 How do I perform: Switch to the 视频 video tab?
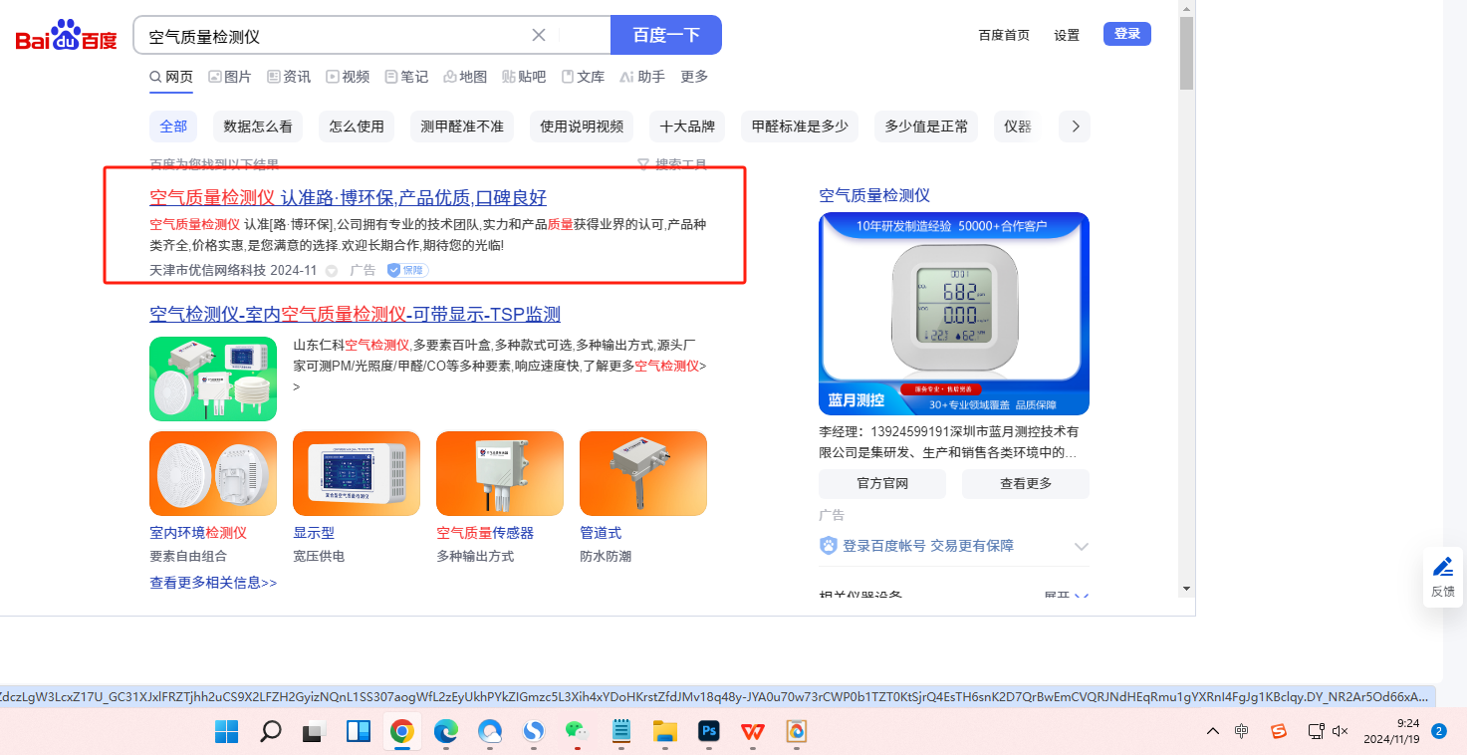tap(348, 77)
